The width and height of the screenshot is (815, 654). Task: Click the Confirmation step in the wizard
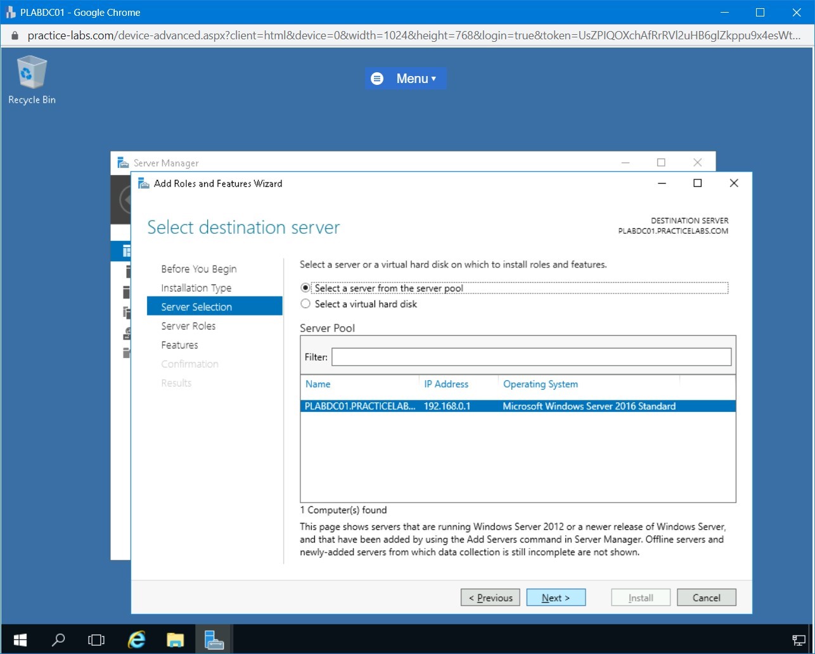189,364
